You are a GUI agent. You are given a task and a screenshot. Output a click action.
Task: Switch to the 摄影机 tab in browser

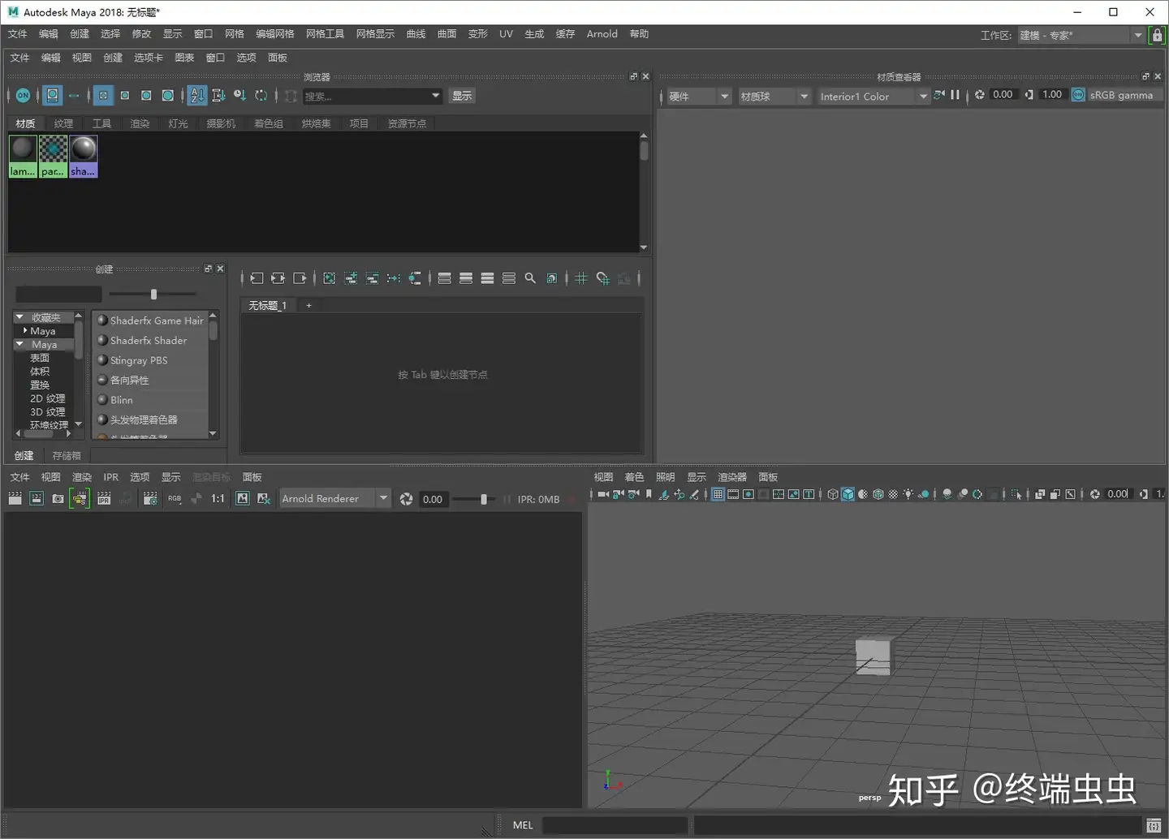[x=221, y=123]
